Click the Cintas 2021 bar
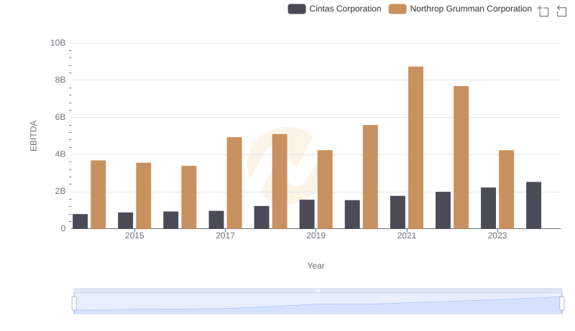Viewport: 575px width, 331px height. [397, 213]
